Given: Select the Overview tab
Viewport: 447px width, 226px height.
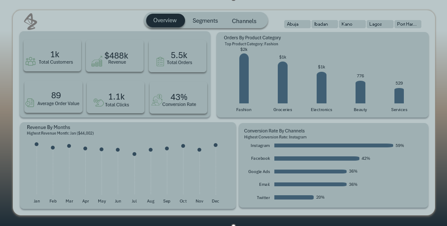Looking at the screenshot, I should coord(165,21).
